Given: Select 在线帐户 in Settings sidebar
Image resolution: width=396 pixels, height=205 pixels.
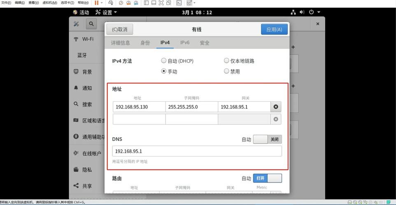Looking at the screenshot, I should click(86, 153).
